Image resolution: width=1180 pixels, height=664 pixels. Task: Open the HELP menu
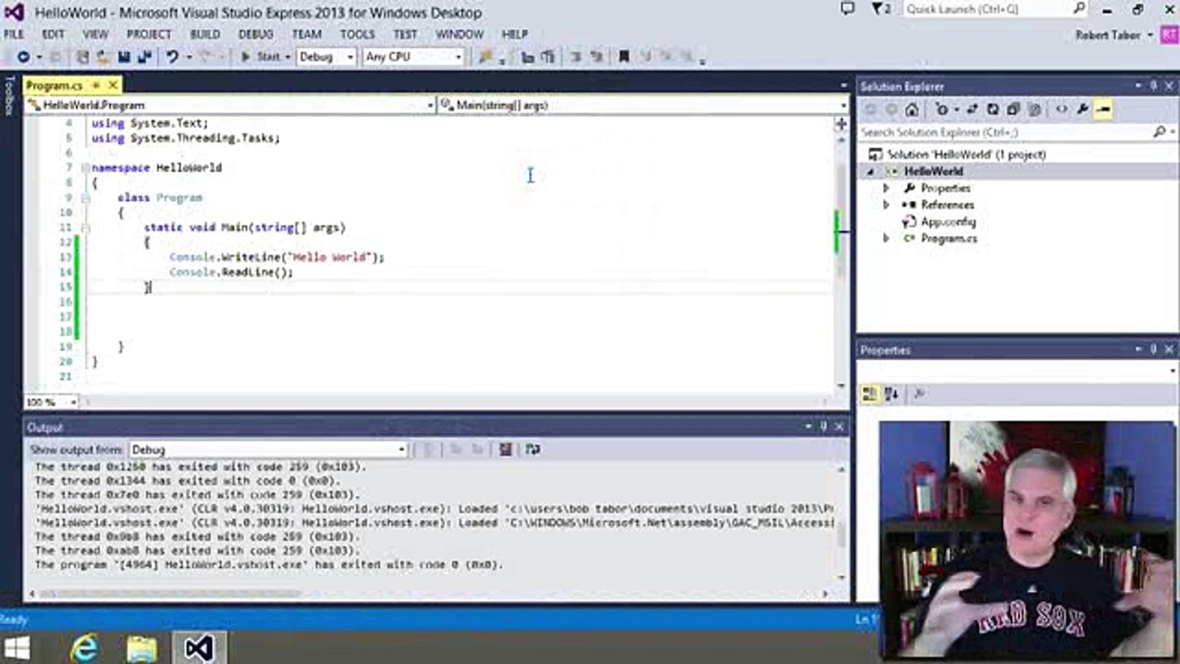pos(514,34)
